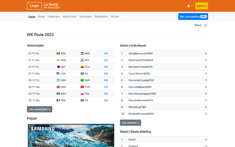Open the Statistieken page
The image size is (235, 147).
(x=101, y=17)
